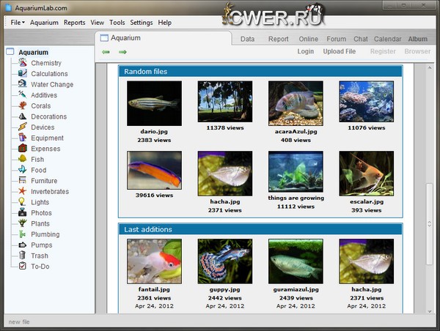Image resolution: width=440 pixels, height=331 pixels.
Task: Click the Lights bulb icon
Action: click(x=23, y=202)
